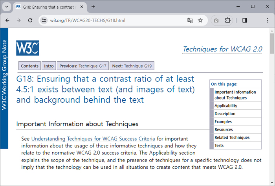Click the W3C Working Group Note banner
Image resolution: width=275 pixels, height=186 pixels.
pyautogui.click(x=4, y=88)
